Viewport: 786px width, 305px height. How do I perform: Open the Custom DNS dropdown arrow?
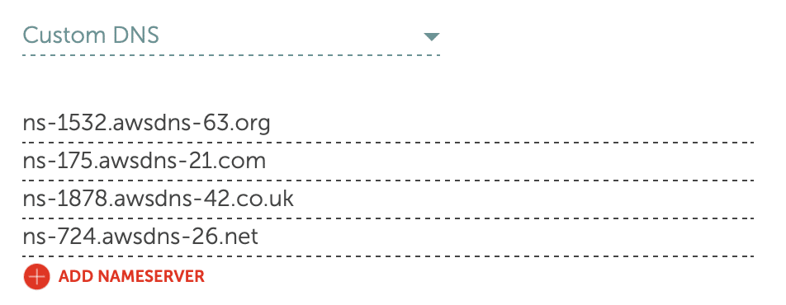pos(431,36)
